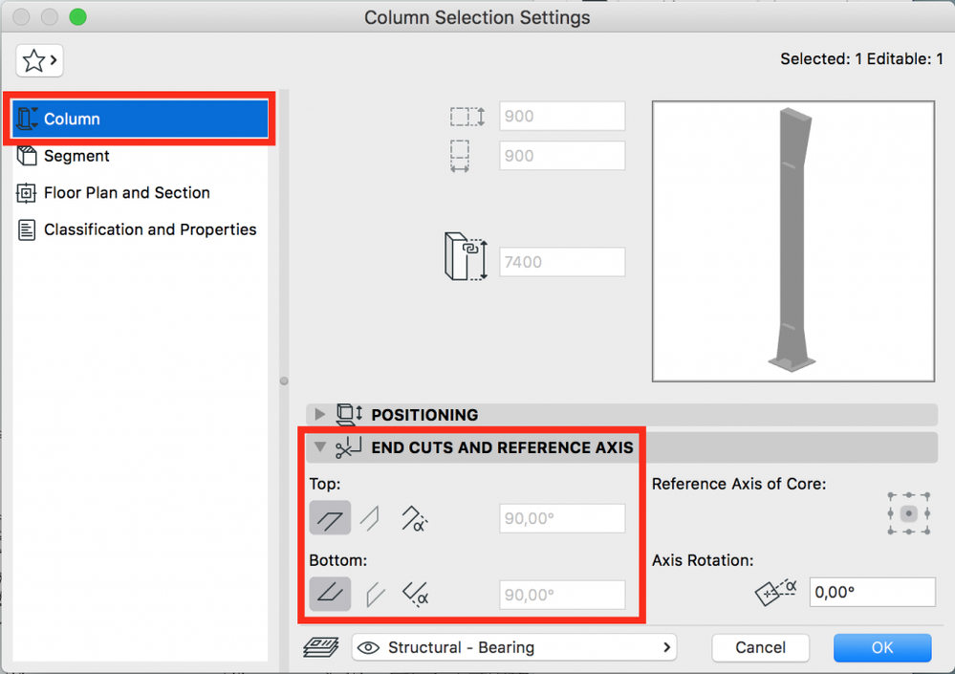The width and height of the screenshot is (955, 674).
Task: Click the scissors end cuts icon
Action: [349, 447]
